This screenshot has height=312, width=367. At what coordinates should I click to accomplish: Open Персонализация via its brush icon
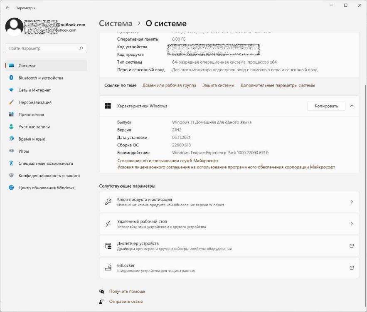[x=11, y=102]
